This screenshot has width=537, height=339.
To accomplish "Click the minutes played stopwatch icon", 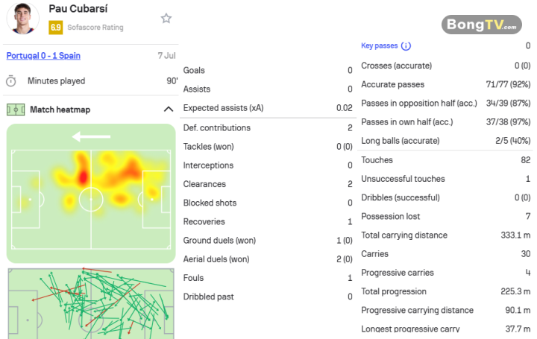I will [x=11, y=81].
